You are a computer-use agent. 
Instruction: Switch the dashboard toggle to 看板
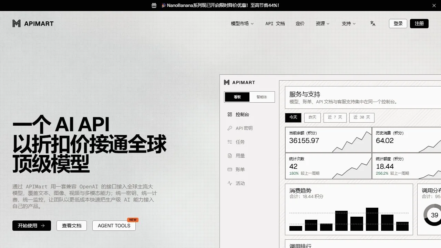pos(237,97)
